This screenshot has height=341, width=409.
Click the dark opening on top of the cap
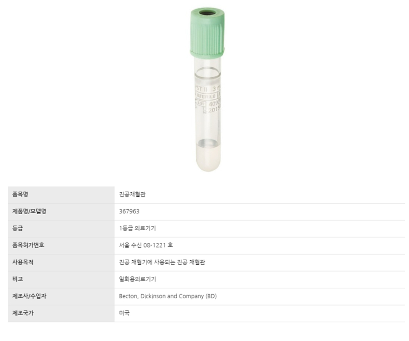tap(207, 12)
